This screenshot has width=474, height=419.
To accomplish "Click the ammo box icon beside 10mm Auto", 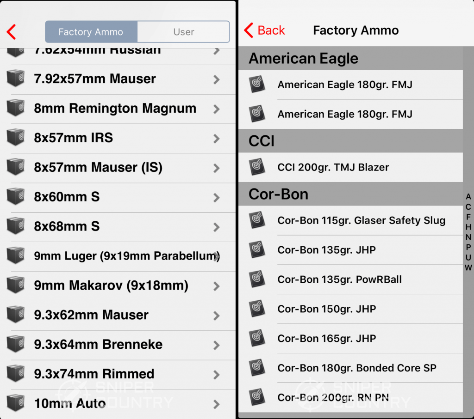I will point(15,403).
